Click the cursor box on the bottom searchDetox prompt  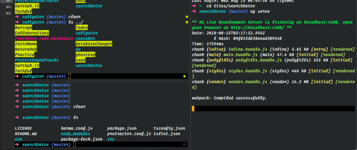point(75,145)
